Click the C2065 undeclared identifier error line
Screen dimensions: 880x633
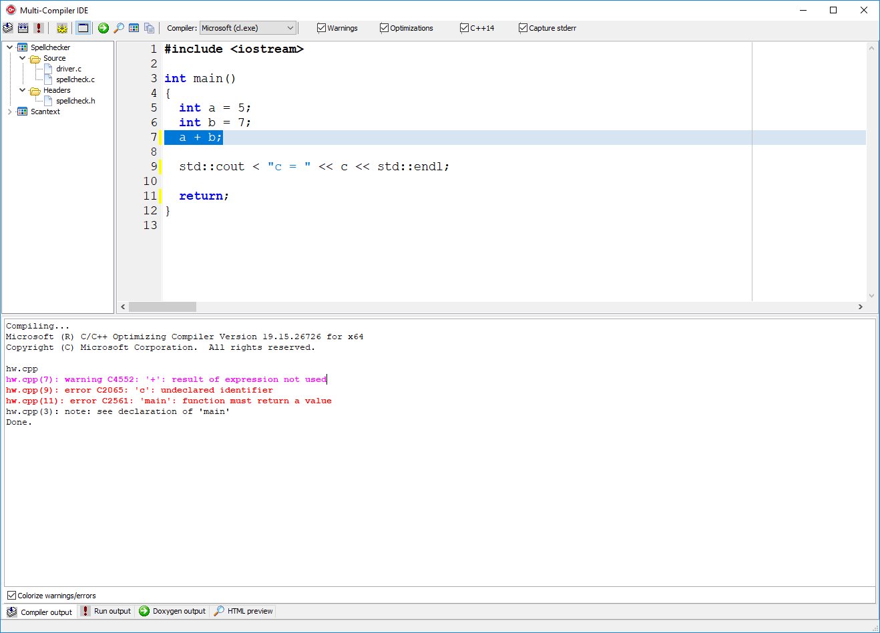(140, 390)
